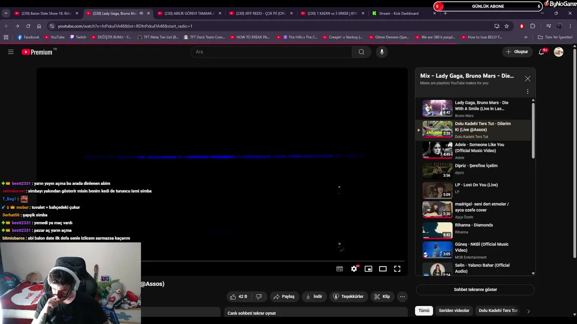Select the Dolu Kadehi Ters Tut chip
Viewport: 577px width, 324px height.
[498, 310]
